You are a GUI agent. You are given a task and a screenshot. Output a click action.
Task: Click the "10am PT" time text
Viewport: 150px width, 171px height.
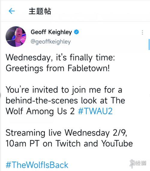pos(22,143)
